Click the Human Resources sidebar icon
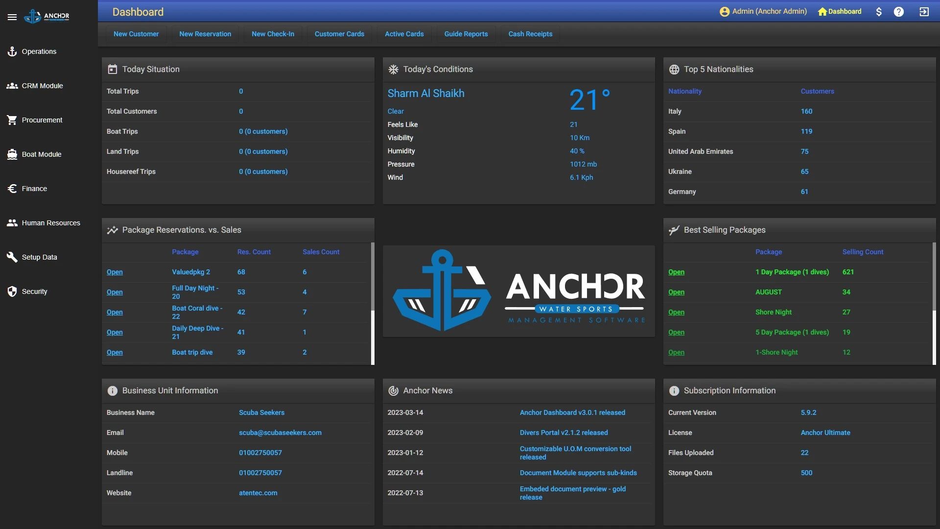Screen dimensions: 940x529 coord(12,223)
